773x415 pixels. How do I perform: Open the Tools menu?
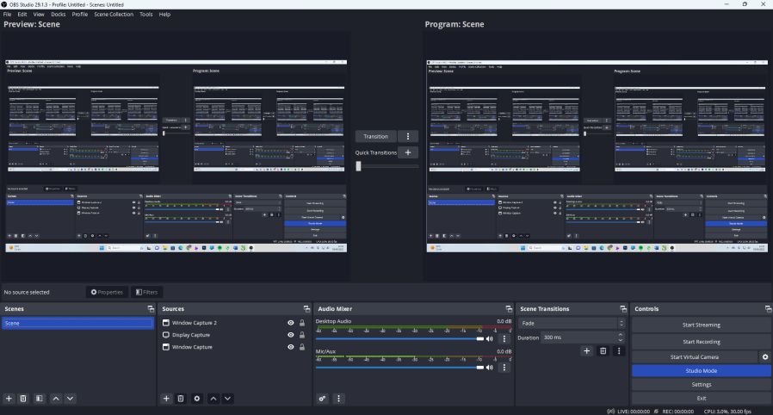point(146,15)
